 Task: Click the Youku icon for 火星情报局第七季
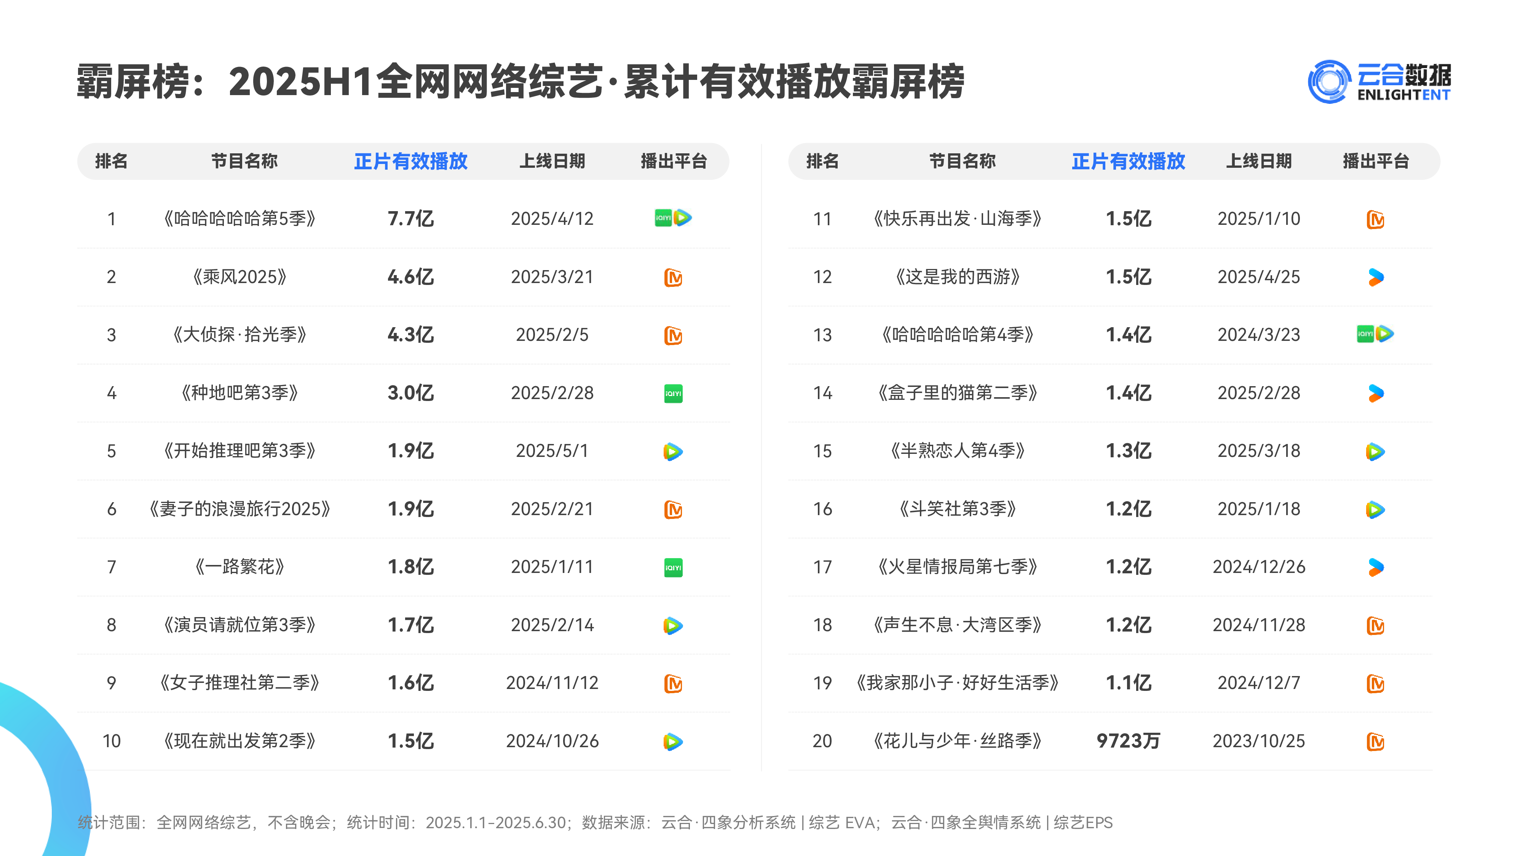pyautogui.click(x=1376, y=568)
